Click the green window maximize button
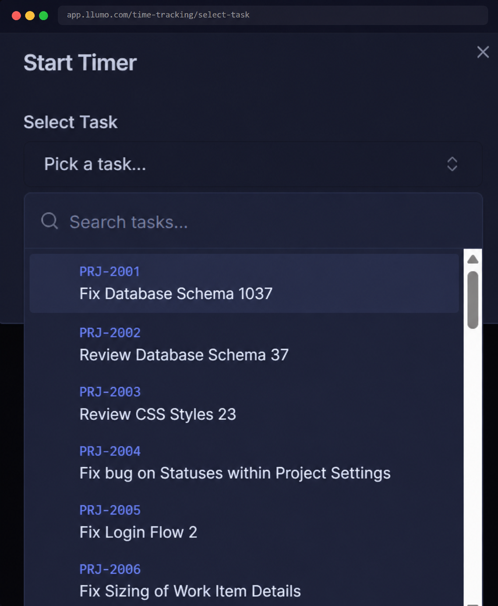The width and height of the screenshot is (498, 606). click(43, 16)
